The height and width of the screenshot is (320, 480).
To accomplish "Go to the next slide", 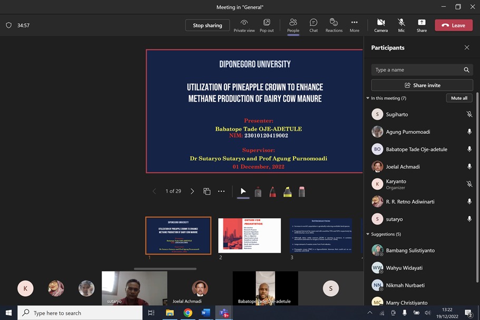I will 192,191.
